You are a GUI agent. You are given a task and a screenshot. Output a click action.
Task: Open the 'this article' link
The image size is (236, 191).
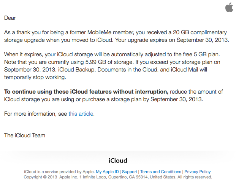[81, 114]
